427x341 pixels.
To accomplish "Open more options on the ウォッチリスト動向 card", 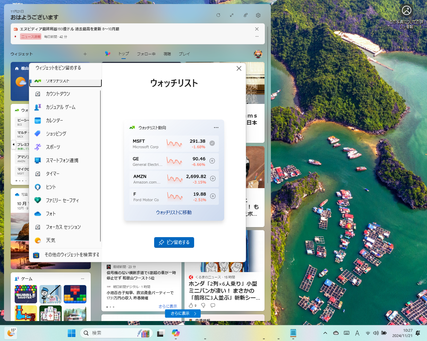I will pyautogui.click(x=216, y=127).
